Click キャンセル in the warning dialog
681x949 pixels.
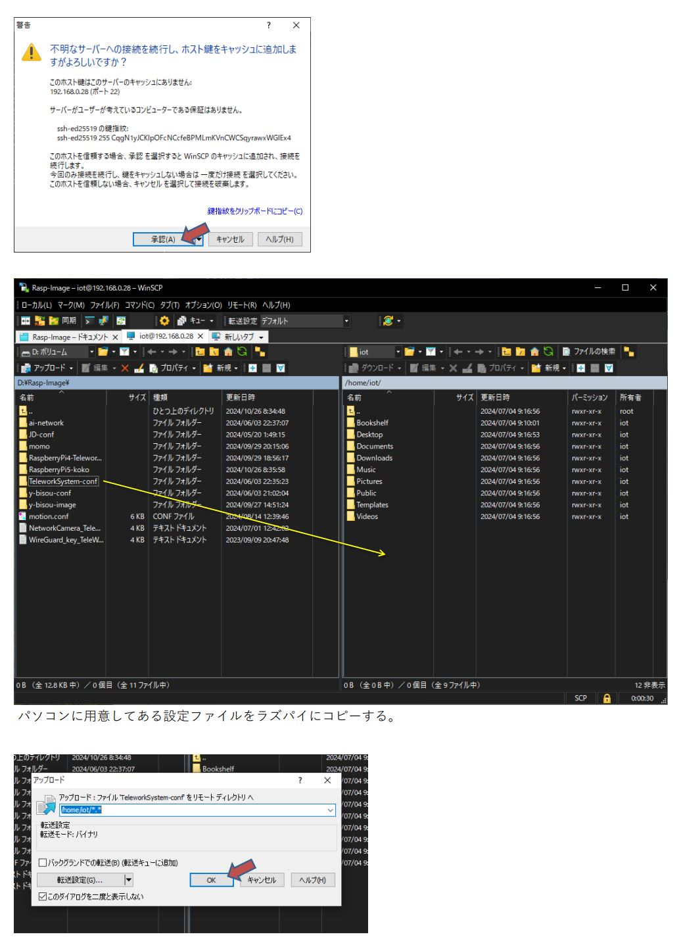[x=230, y=239]
